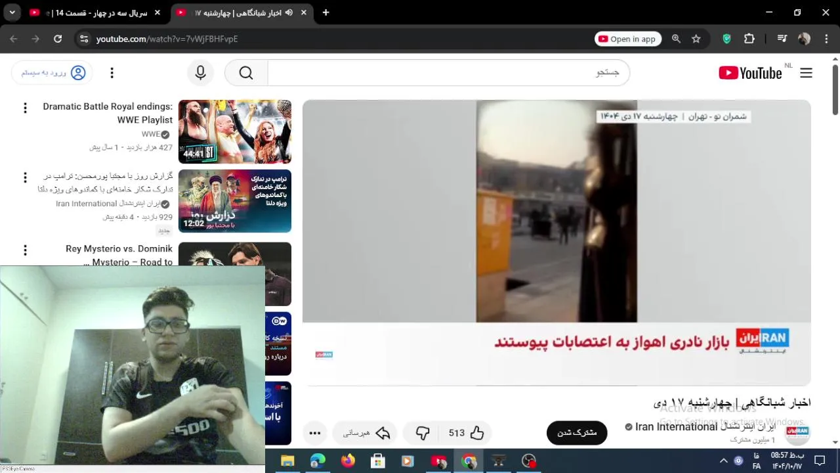This screenshot has width=840, height=473.
Task: Subscribe using the مشترک شدن button
Action: tap(577, 433)
